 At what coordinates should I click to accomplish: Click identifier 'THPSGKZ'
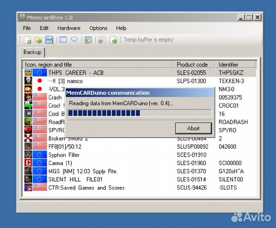tap(231, 73)
